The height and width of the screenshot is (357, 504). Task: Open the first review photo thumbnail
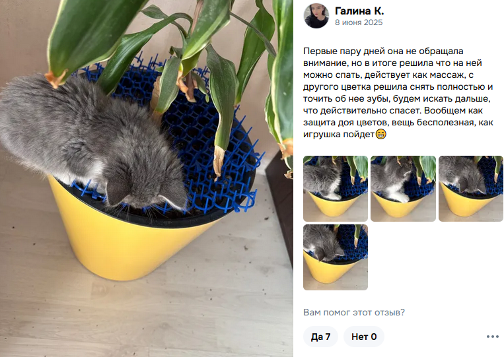tap(336, 189)
